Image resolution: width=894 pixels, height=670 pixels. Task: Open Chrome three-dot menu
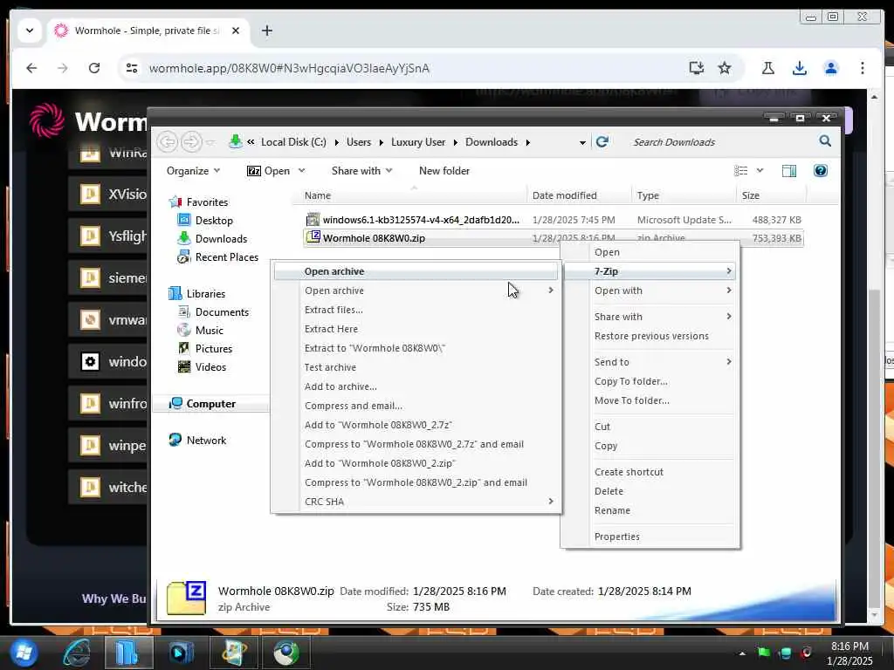[x=862, y=68]
